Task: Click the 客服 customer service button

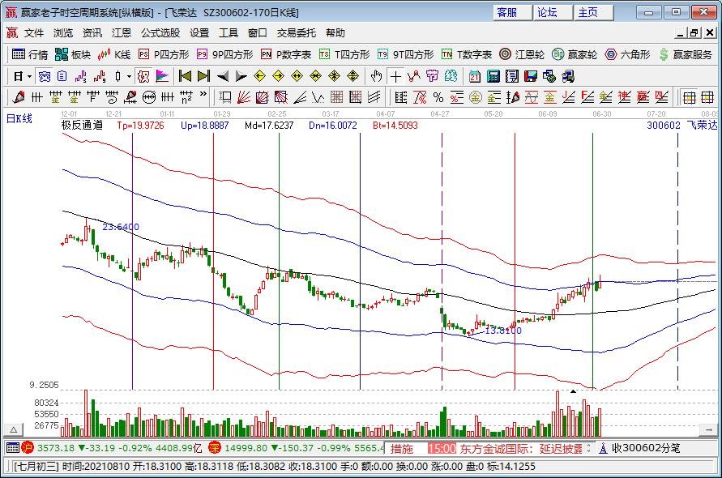Action: point(512,12)
